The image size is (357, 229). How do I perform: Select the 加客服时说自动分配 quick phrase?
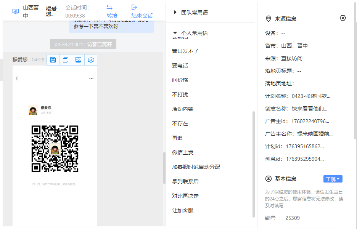(x=196, y=167)
